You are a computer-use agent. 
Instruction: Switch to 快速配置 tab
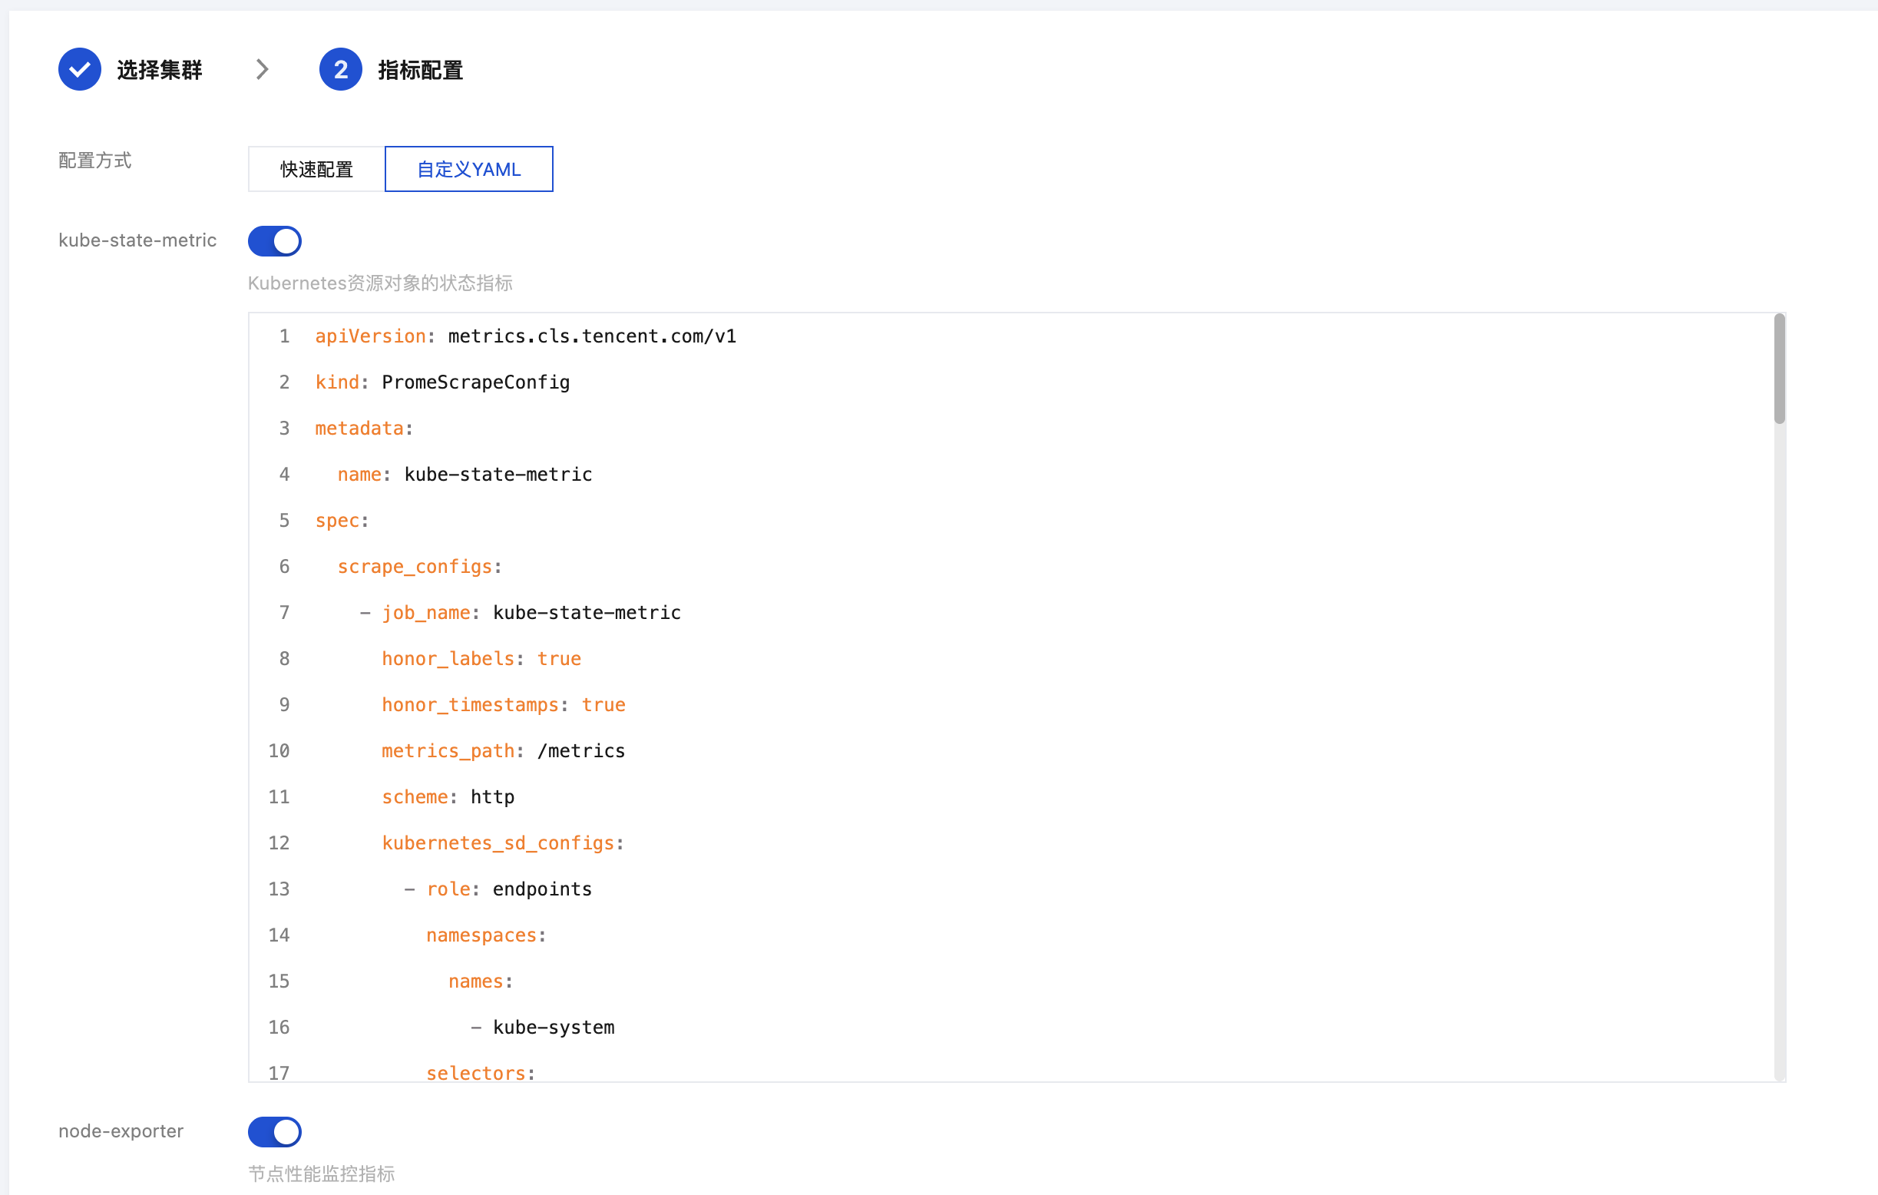pos(316,169)
